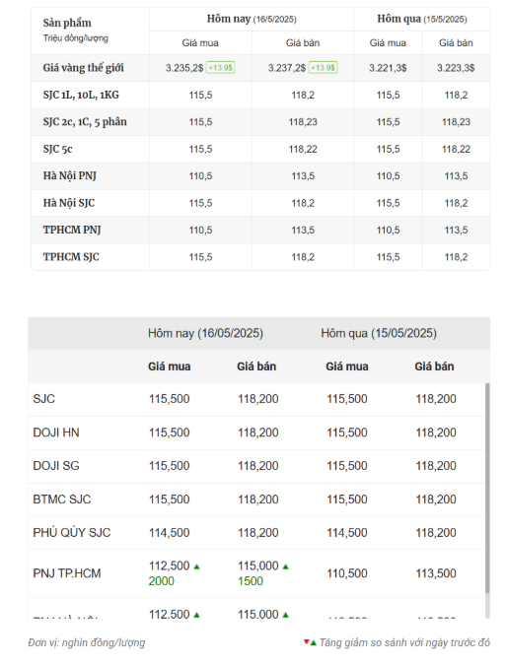Click the green increase value 1500
Image resolution: width=506 pixels, height=665 pixels.
coord(251,581)
